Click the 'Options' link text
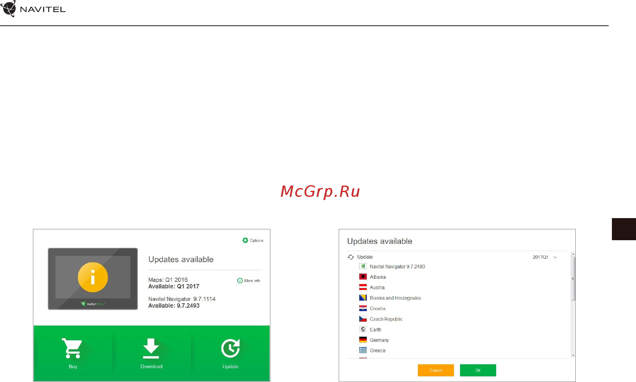636x382 pixels. (256, 241)
